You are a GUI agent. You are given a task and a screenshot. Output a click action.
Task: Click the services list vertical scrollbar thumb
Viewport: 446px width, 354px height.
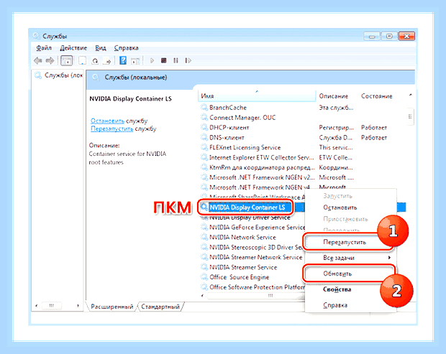(x=410, y=116)
